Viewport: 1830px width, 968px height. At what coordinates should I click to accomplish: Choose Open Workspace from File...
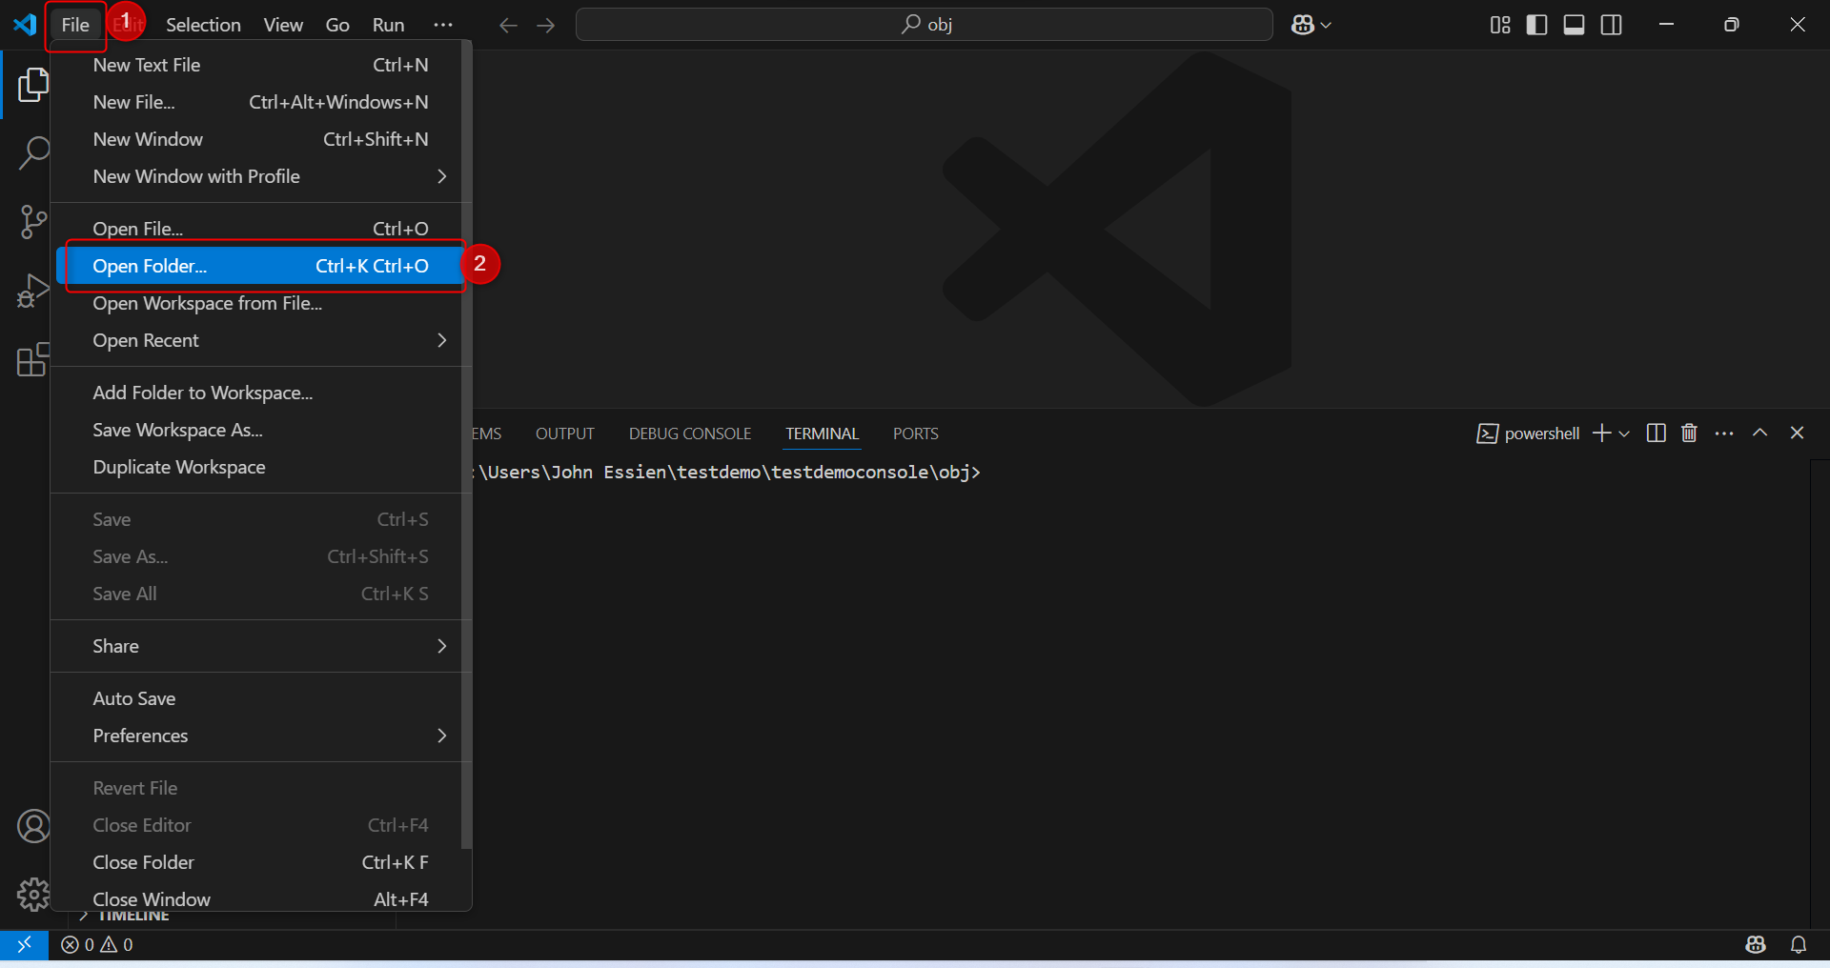[x=260, y=303]
